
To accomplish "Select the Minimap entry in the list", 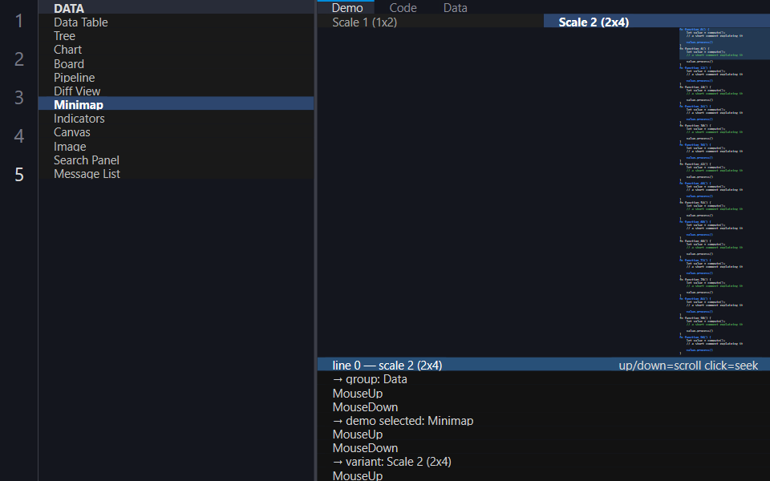I will 176,104.
